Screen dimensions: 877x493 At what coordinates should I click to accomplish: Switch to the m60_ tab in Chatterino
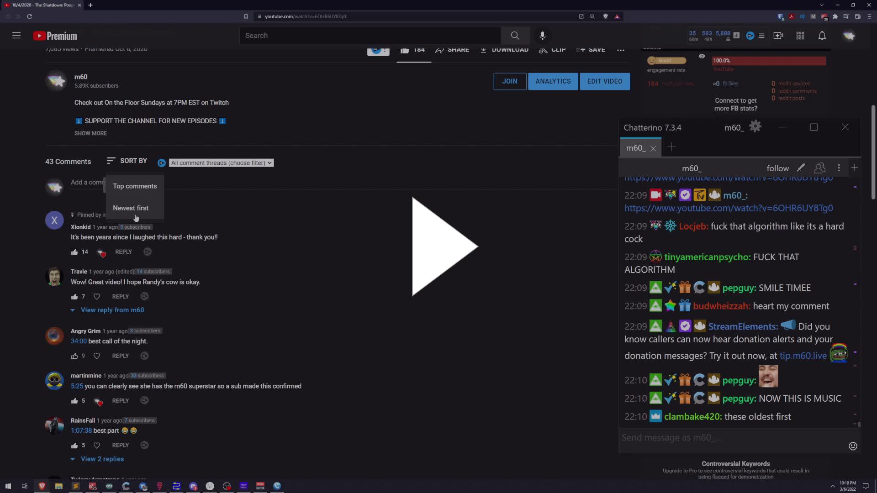[x=636, y=148]
